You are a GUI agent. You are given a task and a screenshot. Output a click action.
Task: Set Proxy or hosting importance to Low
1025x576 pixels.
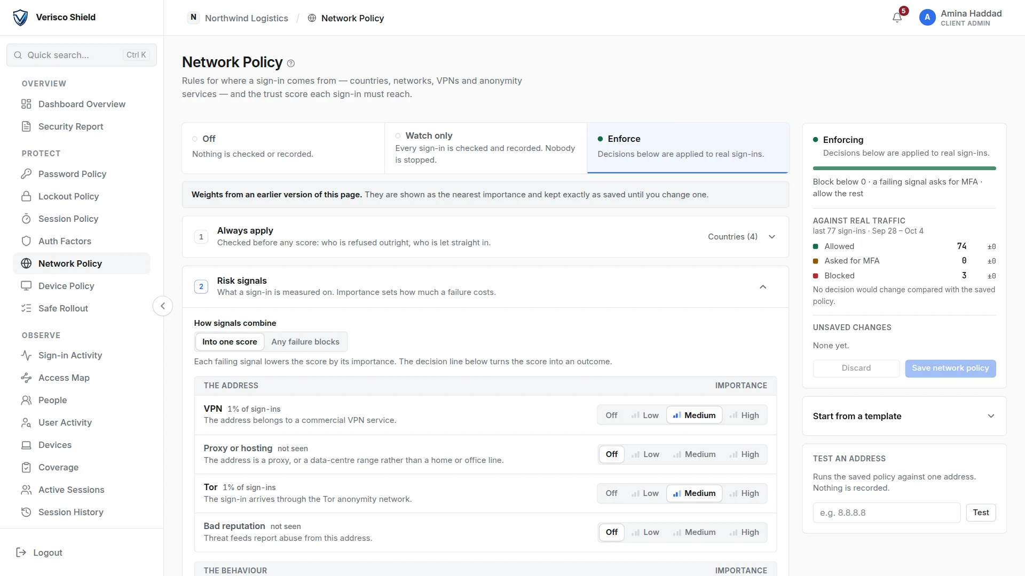[645, 454]
